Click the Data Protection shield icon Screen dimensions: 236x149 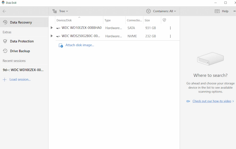(5, 41)
